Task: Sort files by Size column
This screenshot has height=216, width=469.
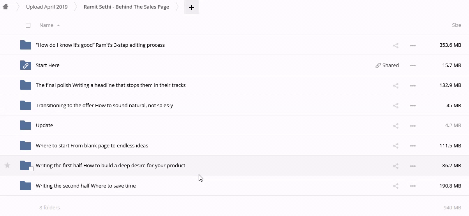Action: [456, 25]
